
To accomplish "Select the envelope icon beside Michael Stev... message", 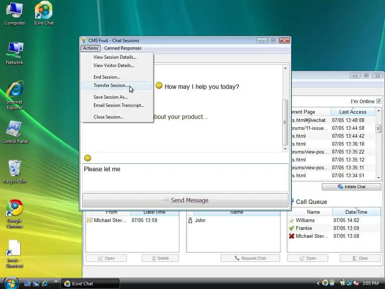I will coord(89,220).
